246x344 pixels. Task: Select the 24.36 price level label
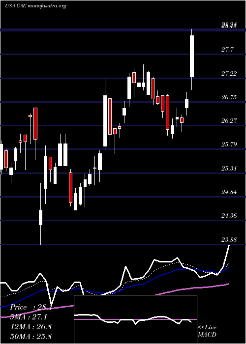229,216
